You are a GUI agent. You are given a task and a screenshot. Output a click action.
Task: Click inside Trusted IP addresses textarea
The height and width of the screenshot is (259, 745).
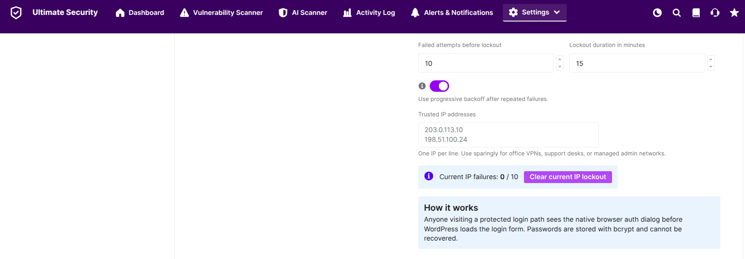tap(509, 135)
